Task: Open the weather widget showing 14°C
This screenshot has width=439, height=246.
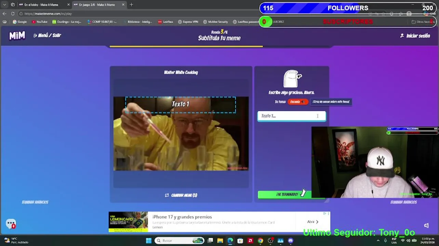Action: point(16,241)
